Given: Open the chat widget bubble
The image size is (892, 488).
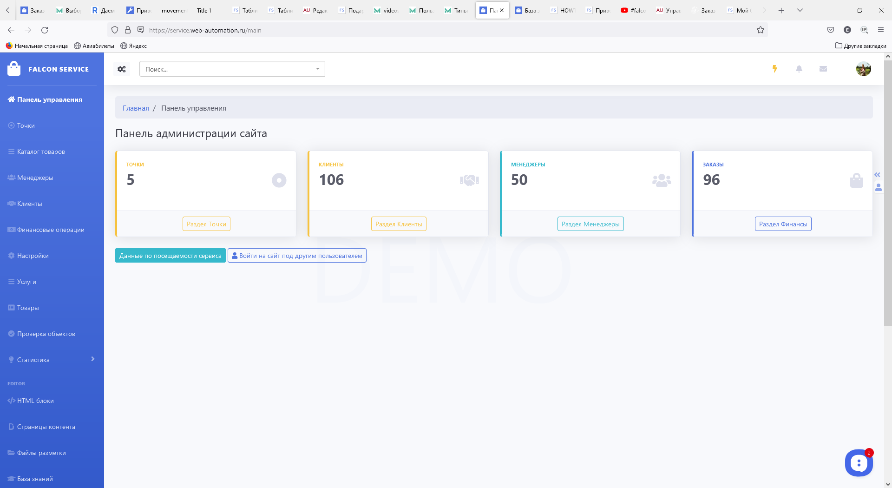Looking at the screenshot, I should point(859,462).
